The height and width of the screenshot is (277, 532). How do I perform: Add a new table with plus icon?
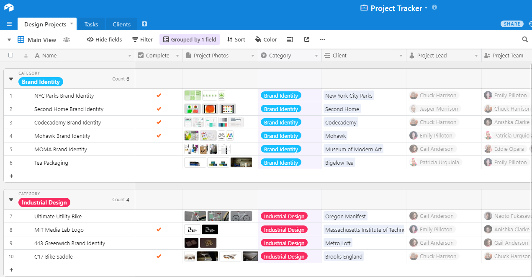pos(144,24)
